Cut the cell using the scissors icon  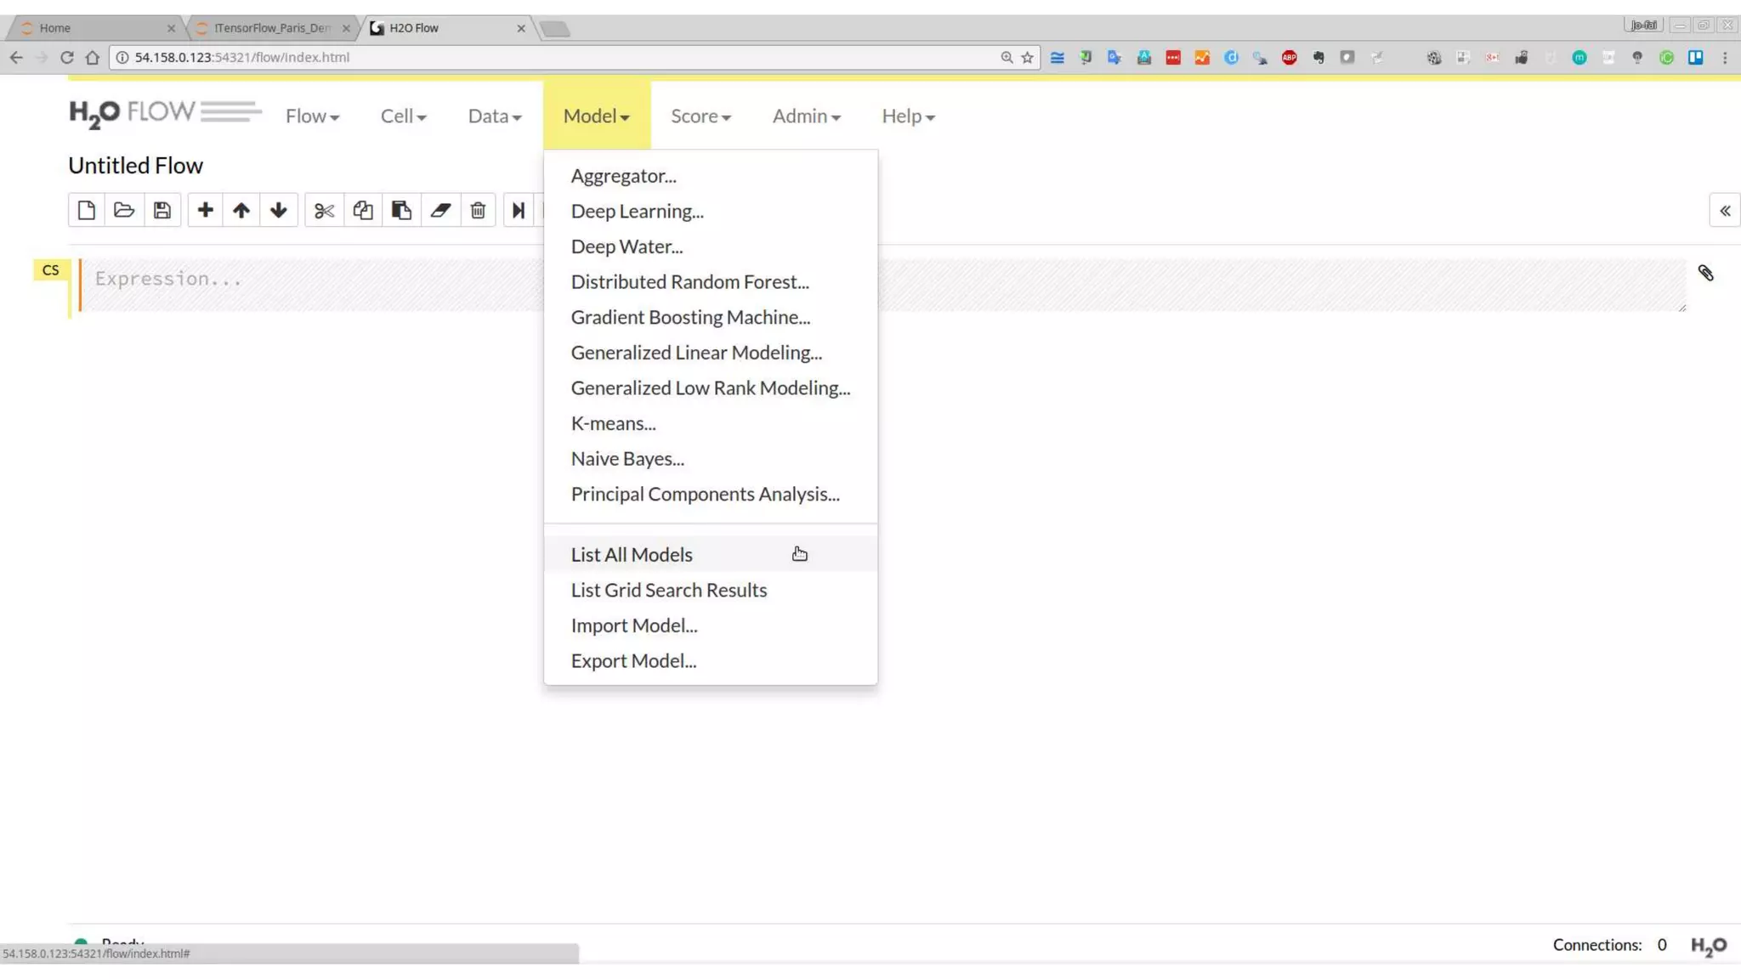tap(324, 210)
